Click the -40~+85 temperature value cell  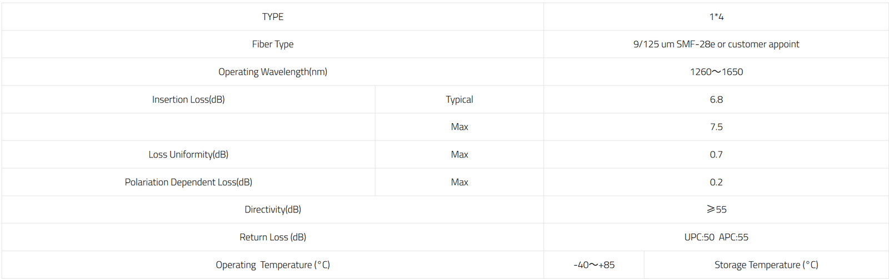[594, 265]
